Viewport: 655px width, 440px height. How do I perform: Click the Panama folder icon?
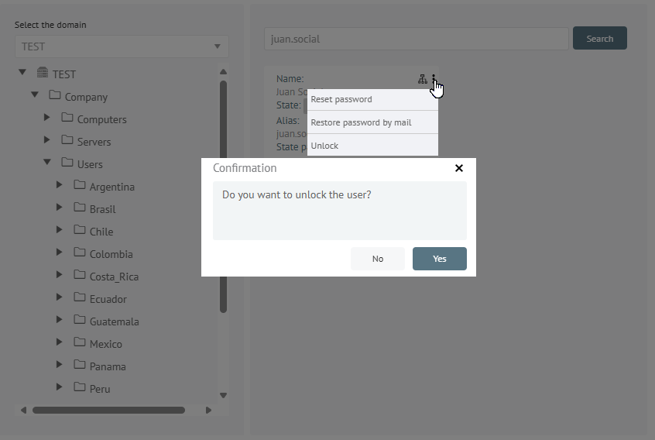click(x=80, y=364)
